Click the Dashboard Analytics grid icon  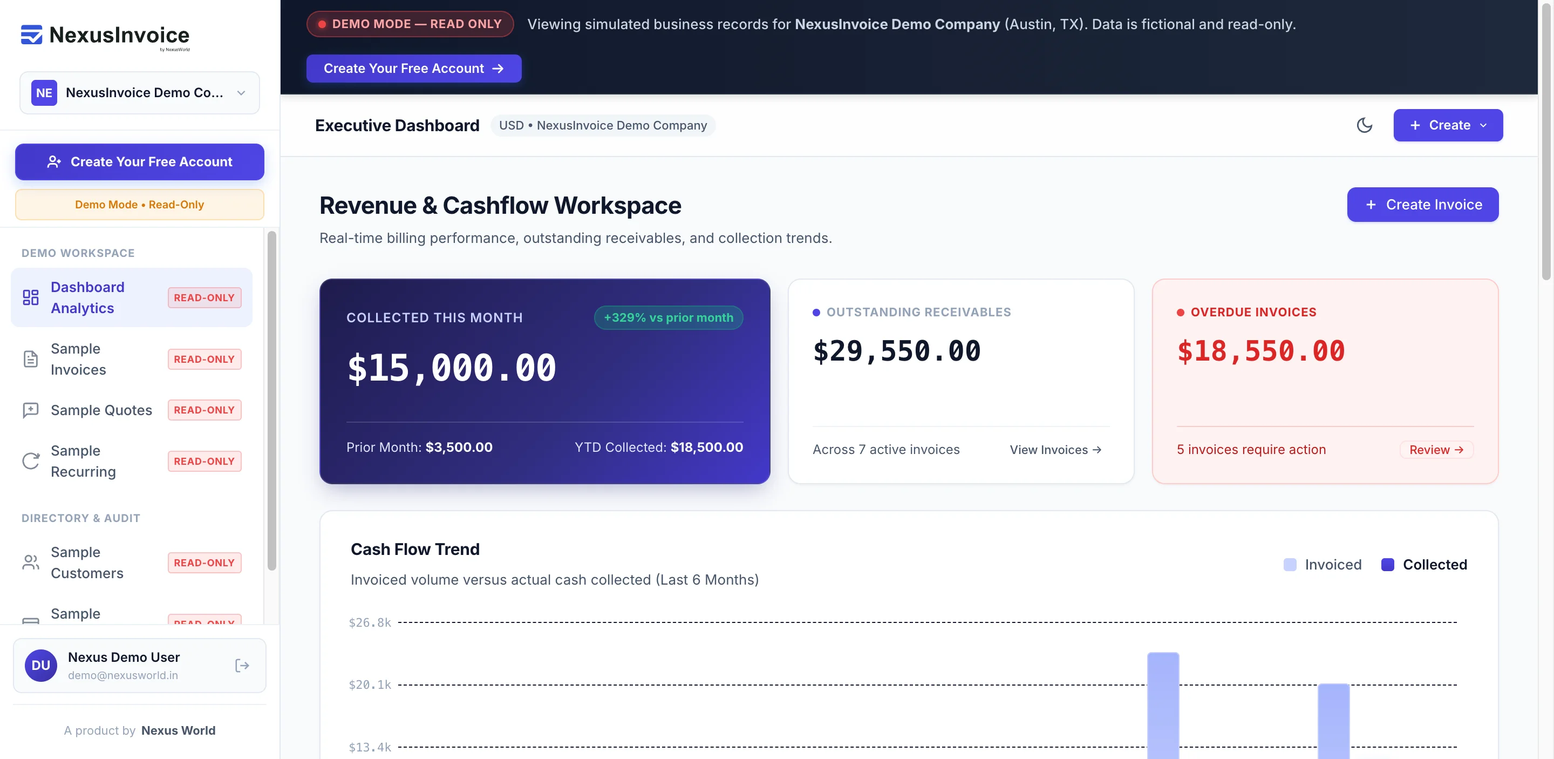click(x=31, y=297)
